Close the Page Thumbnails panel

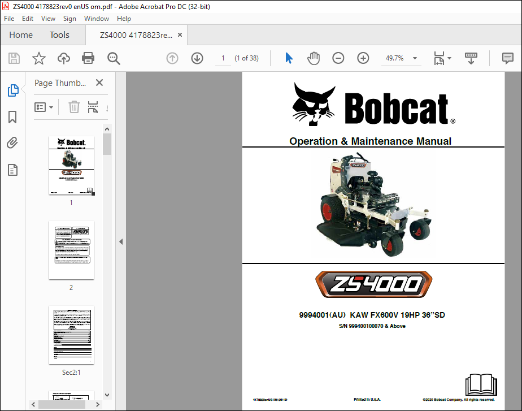pos(99,83)
